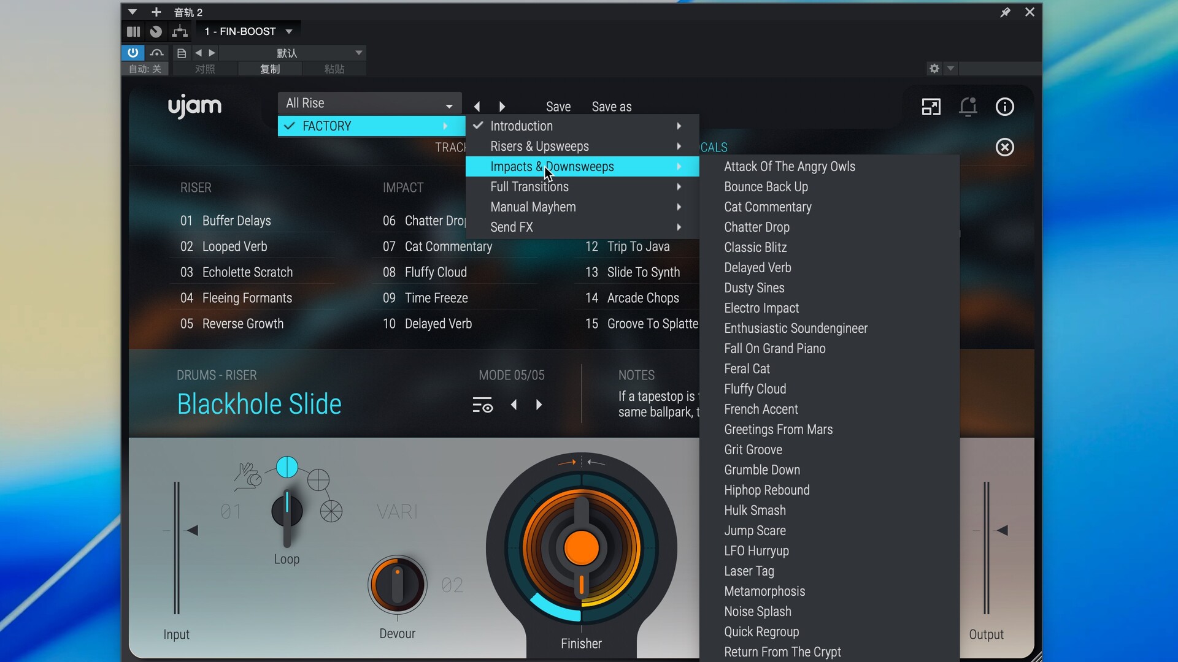Click the 自动: 关 automation button
The width and height of the screenshot is (1178, 662).
[x=145, y=69]
